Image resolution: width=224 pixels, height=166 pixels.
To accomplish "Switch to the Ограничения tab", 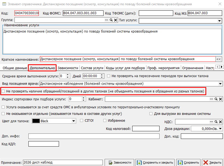I will (x=193, y=68).
